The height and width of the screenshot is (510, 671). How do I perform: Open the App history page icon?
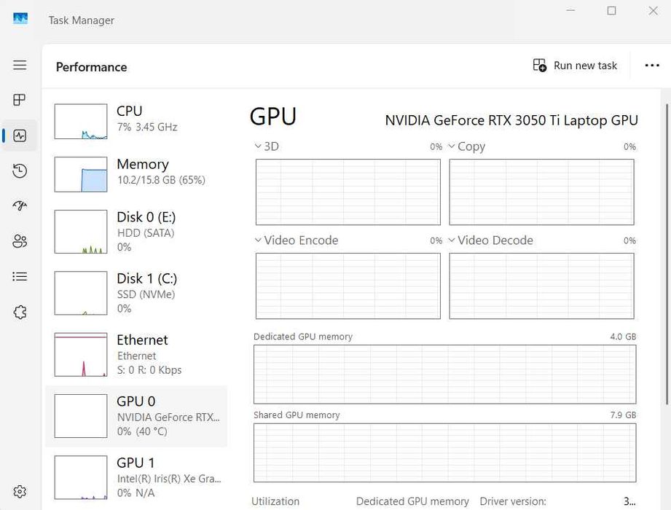tap(20, 170)
